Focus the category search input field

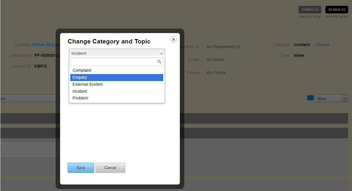114,62
